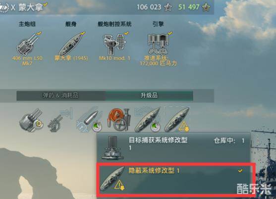Click the 蒙大拿 (1945) hull module icon
Image resolution: width=276 pixels, height=199 pixels.
pyautogui.click(x=71, y=45)
